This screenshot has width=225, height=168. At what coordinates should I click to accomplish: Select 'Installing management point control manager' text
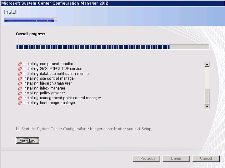62,98
